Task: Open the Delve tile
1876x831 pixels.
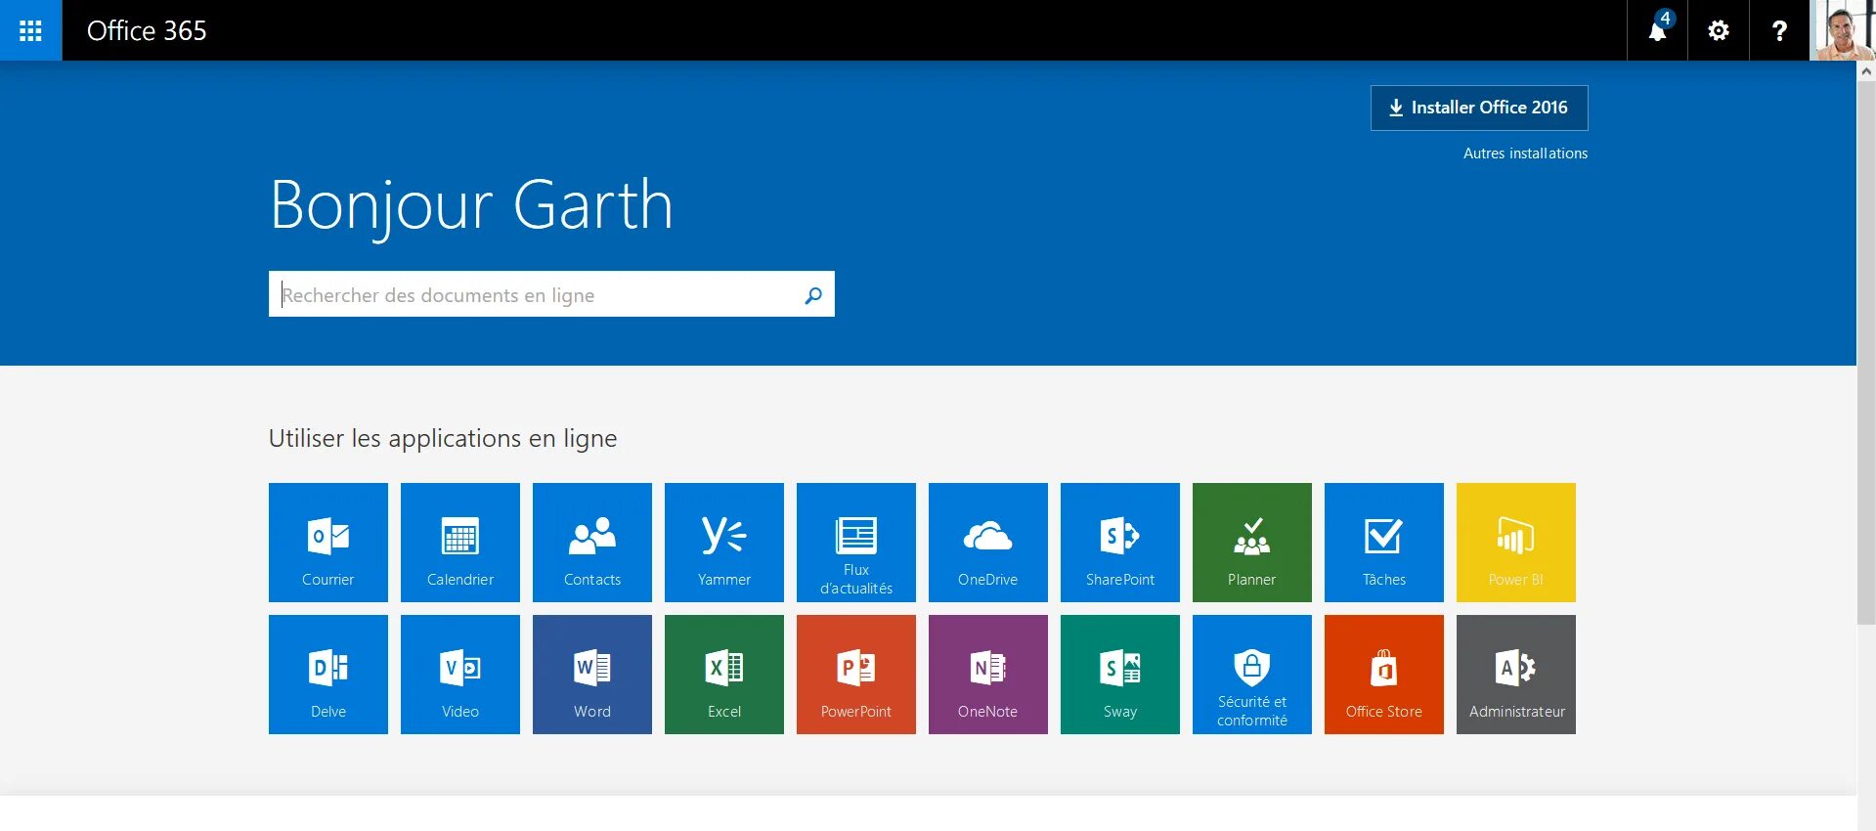Action: [x=328, y=675]
